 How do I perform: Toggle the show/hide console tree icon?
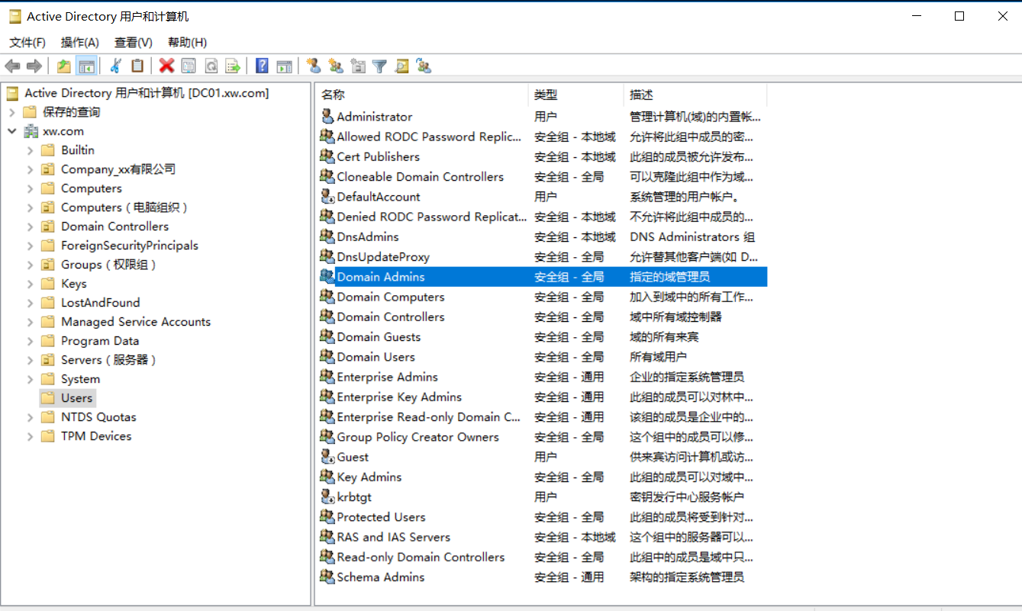(x=86, y=66)
